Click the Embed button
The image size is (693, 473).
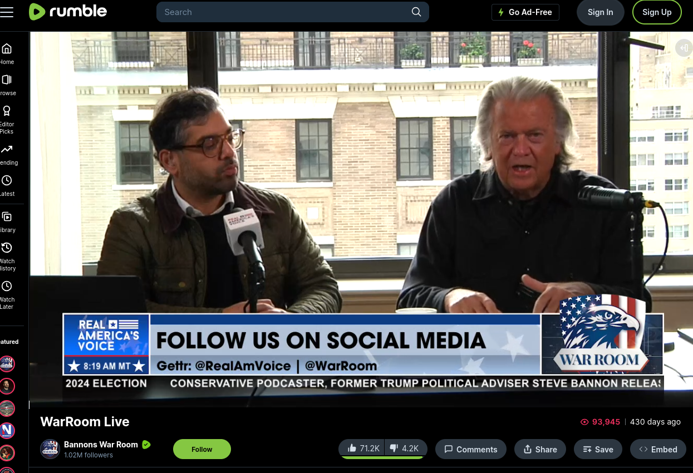pos(658,449)
